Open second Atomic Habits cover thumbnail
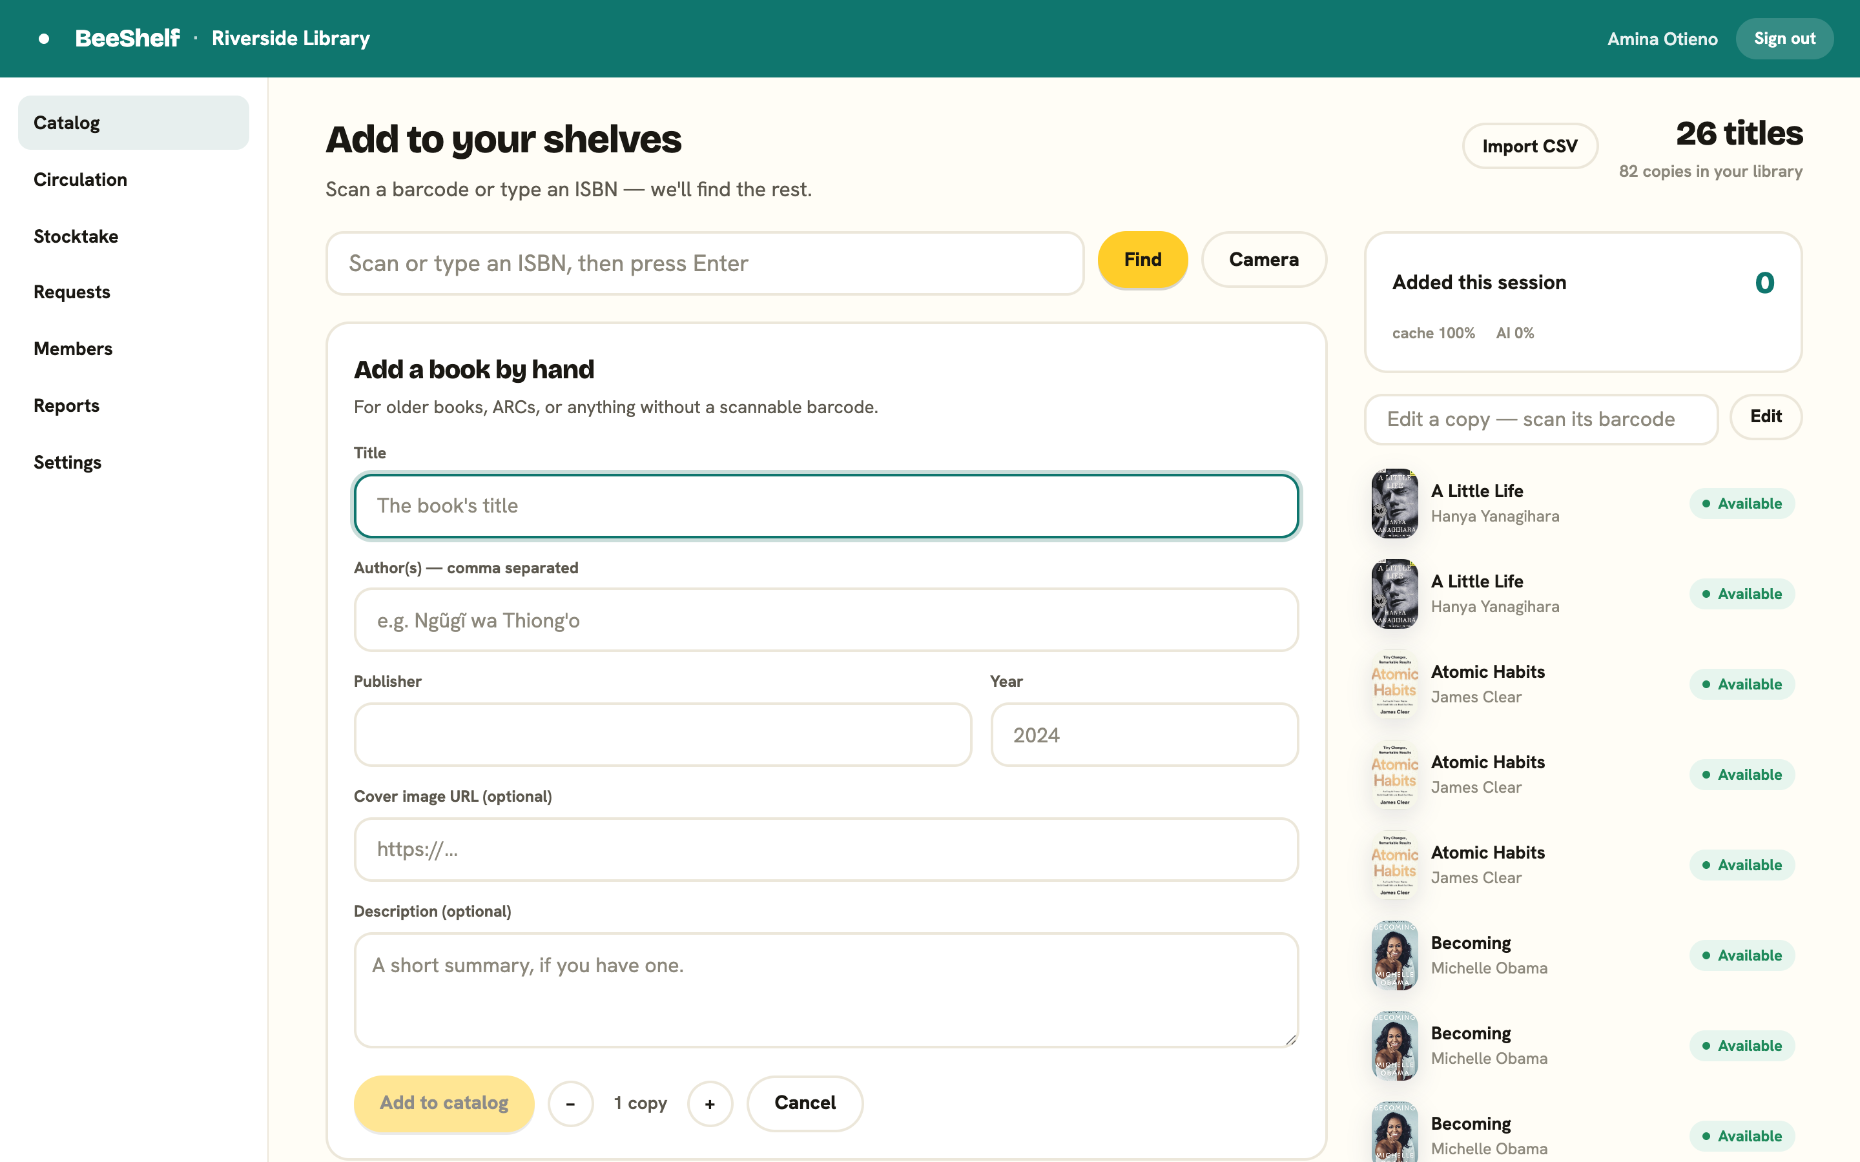 coord(1395,775)
